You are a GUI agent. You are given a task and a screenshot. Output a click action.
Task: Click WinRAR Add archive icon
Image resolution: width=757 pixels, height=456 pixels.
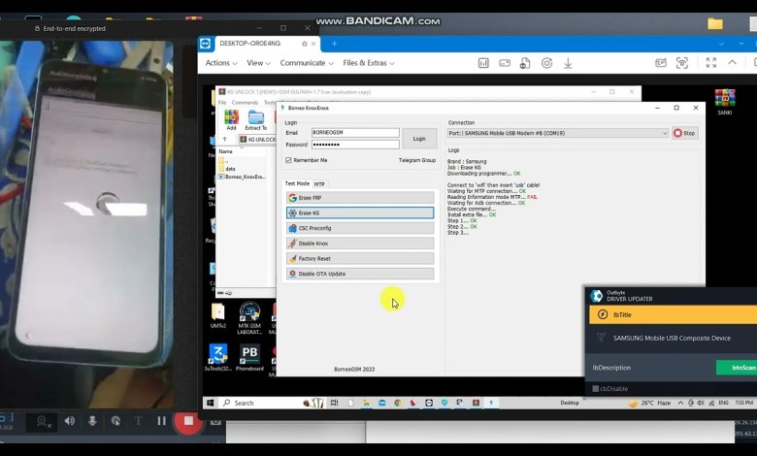(231, 119)
